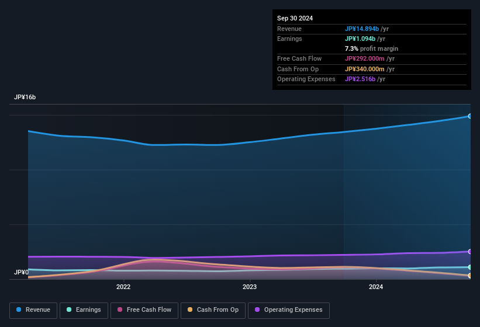480x327 pixels.
Task: Click the Earnings line endpoint marker
Action: point(469,267)
